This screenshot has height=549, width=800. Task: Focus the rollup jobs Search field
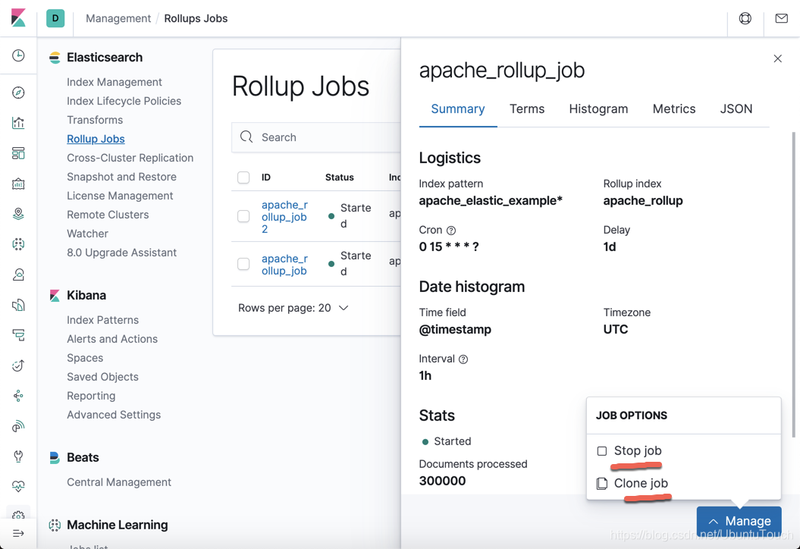click(316, 136)
